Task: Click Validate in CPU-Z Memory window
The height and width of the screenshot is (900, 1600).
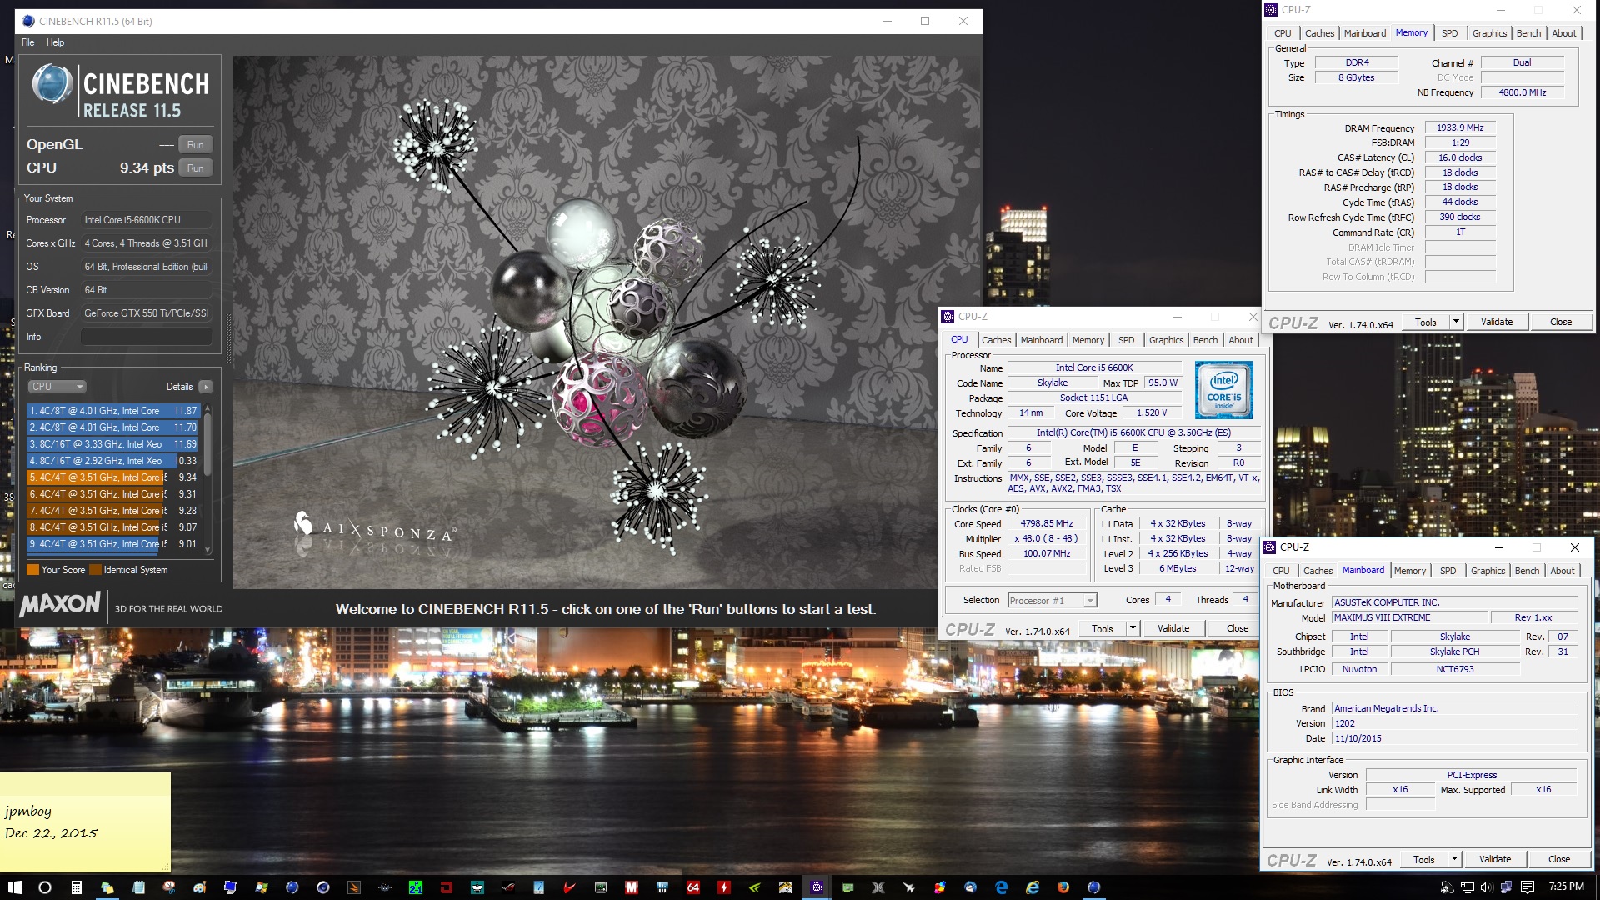Action: [x=1496, y=322]
